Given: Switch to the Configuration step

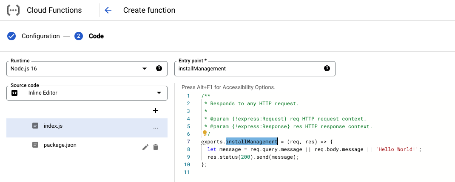Looking at the screenshot, I should [x=41, y=36].
